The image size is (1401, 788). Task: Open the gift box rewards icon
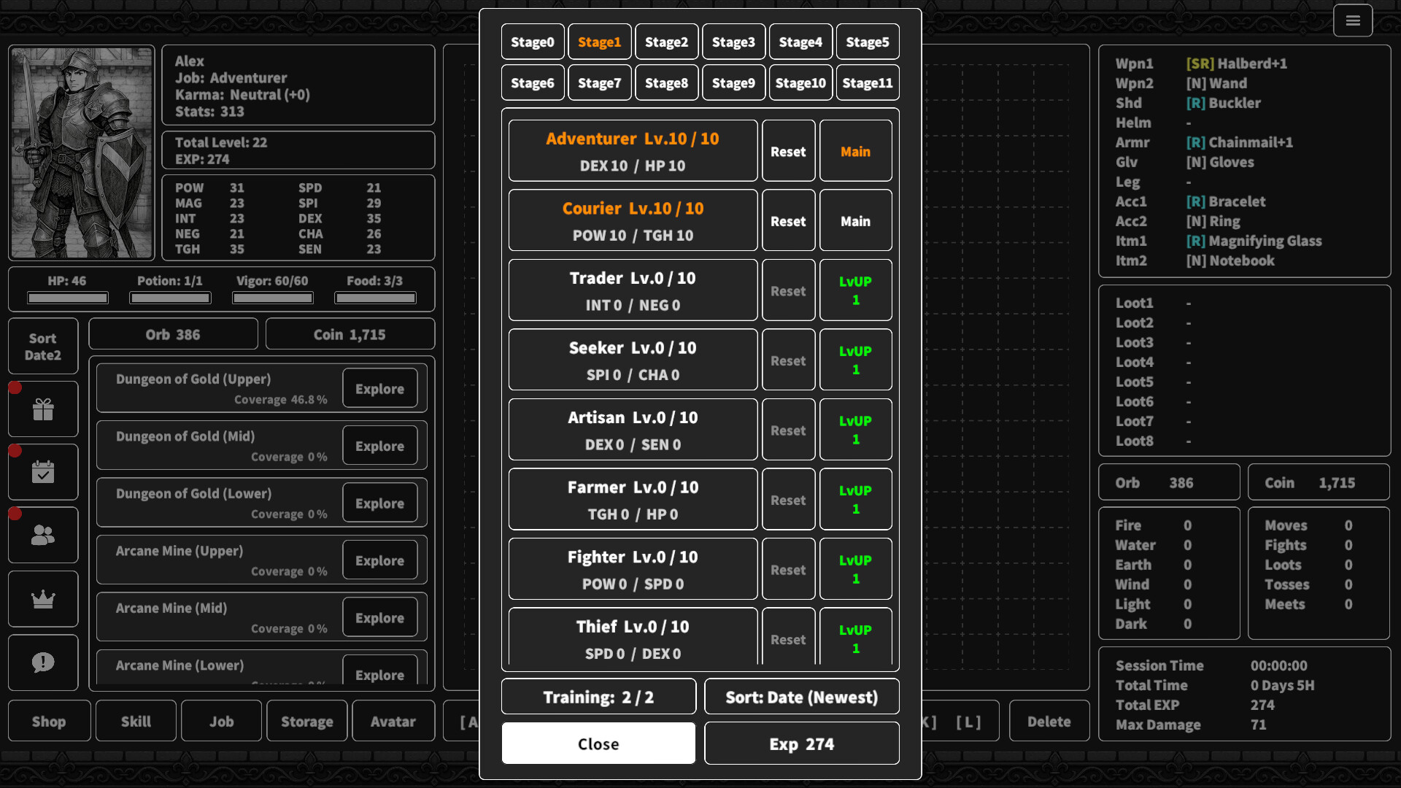pyautogui.click(x=43, y=409)
